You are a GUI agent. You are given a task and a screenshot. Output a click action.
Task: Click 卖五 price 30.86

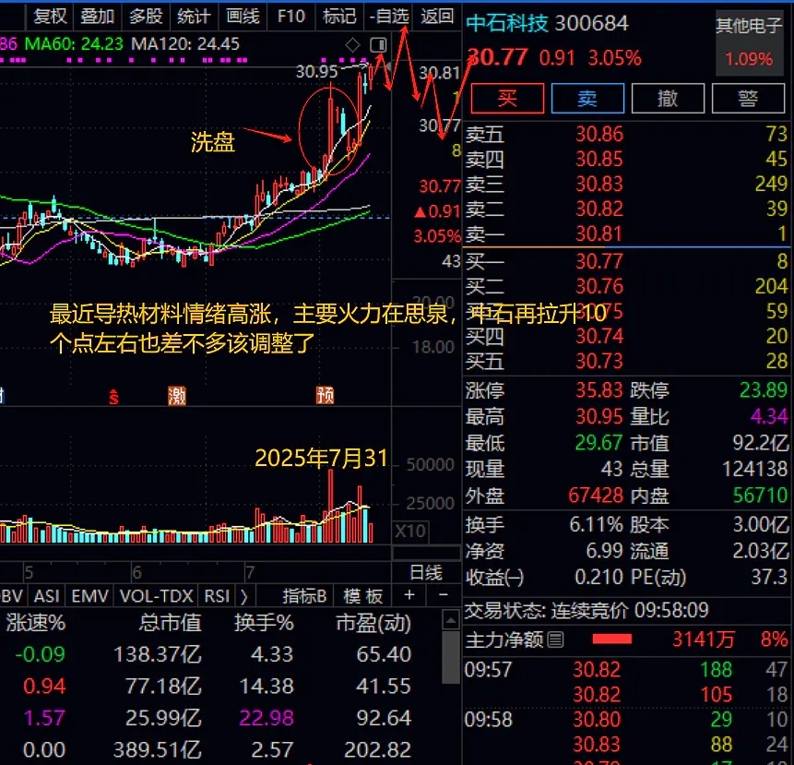click(x=599, y=134)
